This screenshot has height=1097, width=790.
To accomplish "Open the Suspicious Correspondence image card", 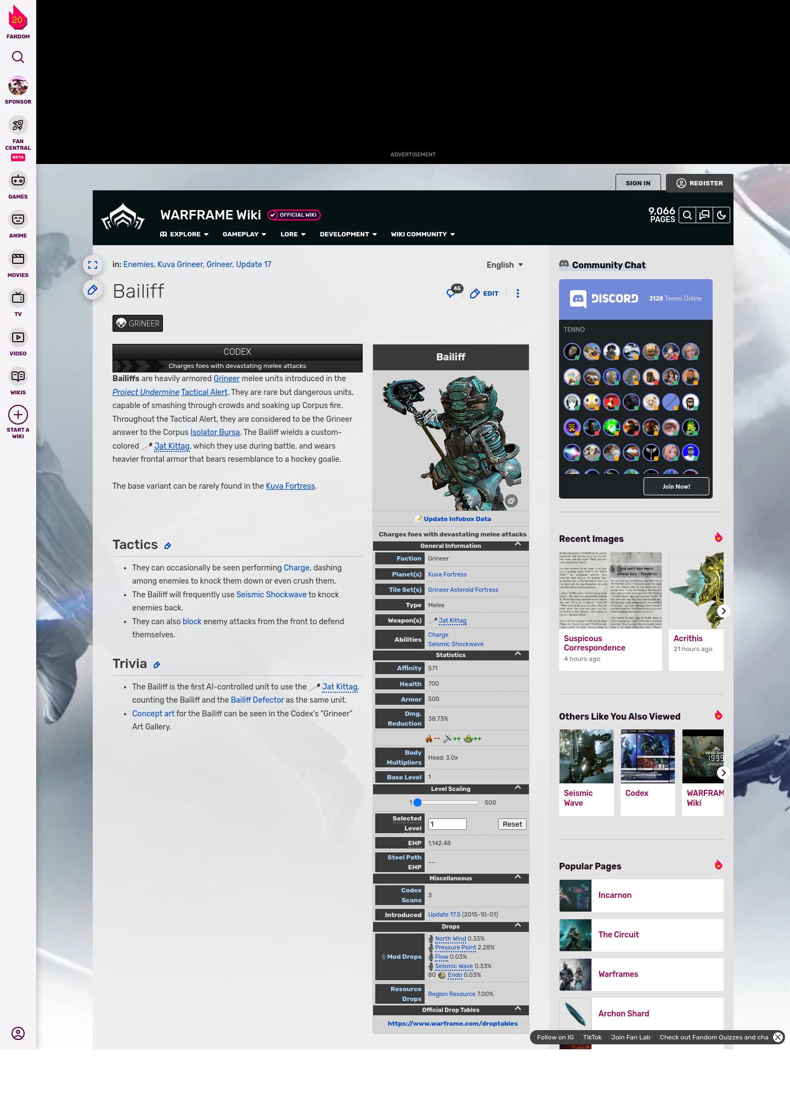I will tap(611, 611).
